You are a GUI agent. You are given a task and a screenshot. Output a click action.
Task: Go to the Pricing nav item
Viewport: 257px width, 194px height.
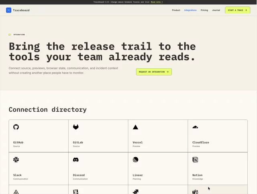point(204,10)
